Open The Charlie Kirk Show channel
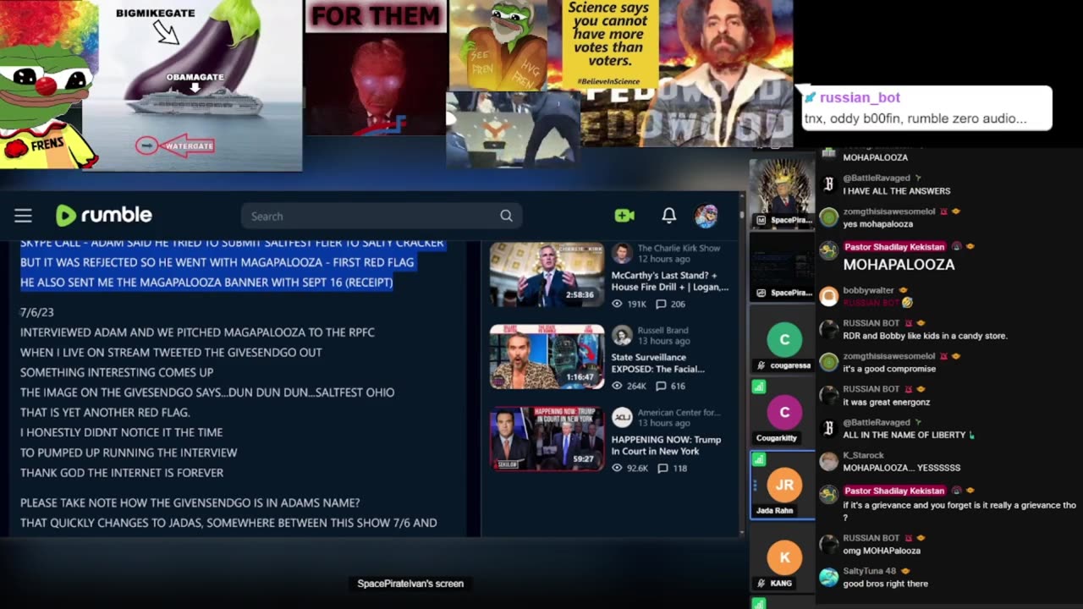This screenshot has height=609, width=1083. [x=679, y=248]
